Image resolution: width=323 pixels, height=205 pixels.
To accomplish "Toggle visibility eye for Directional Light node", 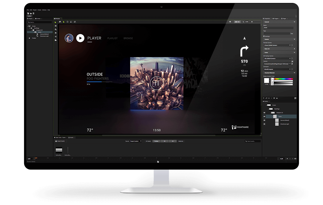I will [264, 124].
